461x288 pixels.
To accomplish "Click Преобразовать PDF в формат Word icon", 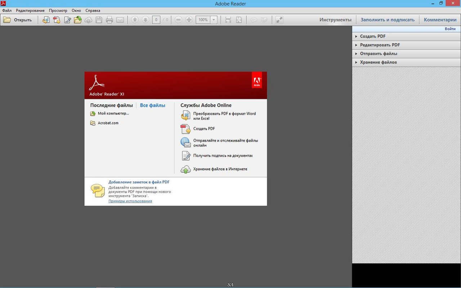I will tap(185, 116).
